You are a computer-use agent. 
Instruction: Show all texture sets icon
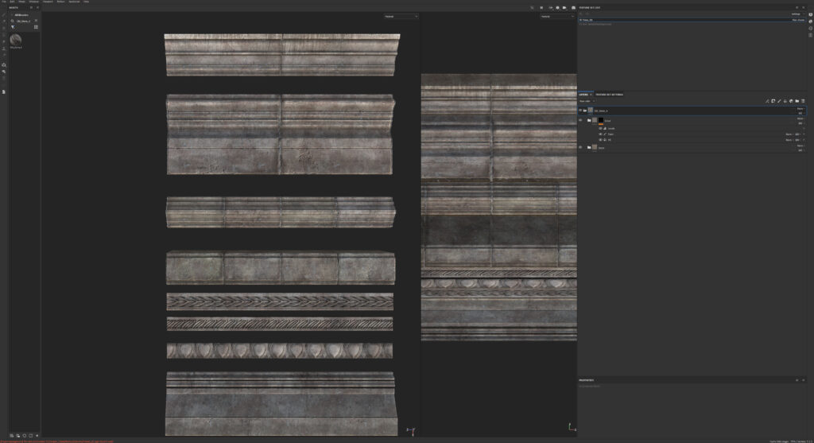click(x=581, y=14)
